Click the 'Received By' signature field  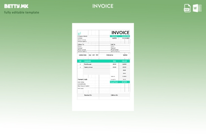88,95
